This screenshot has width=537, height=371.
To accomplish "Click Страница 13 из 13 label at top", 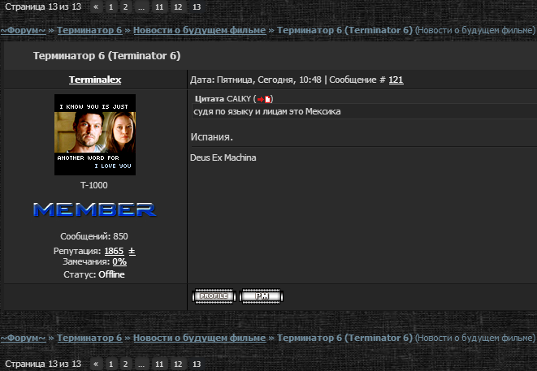I will (43, 6).
